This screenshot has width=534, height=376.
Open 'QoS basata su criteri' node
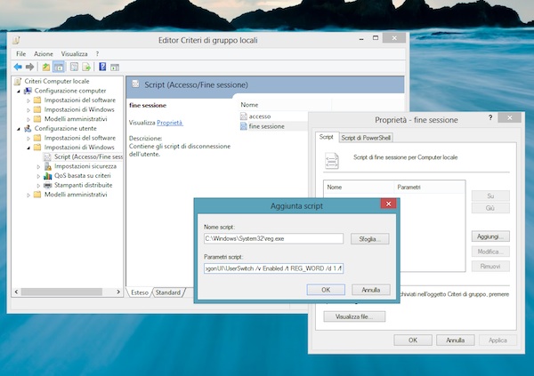(x=82, y=176)
